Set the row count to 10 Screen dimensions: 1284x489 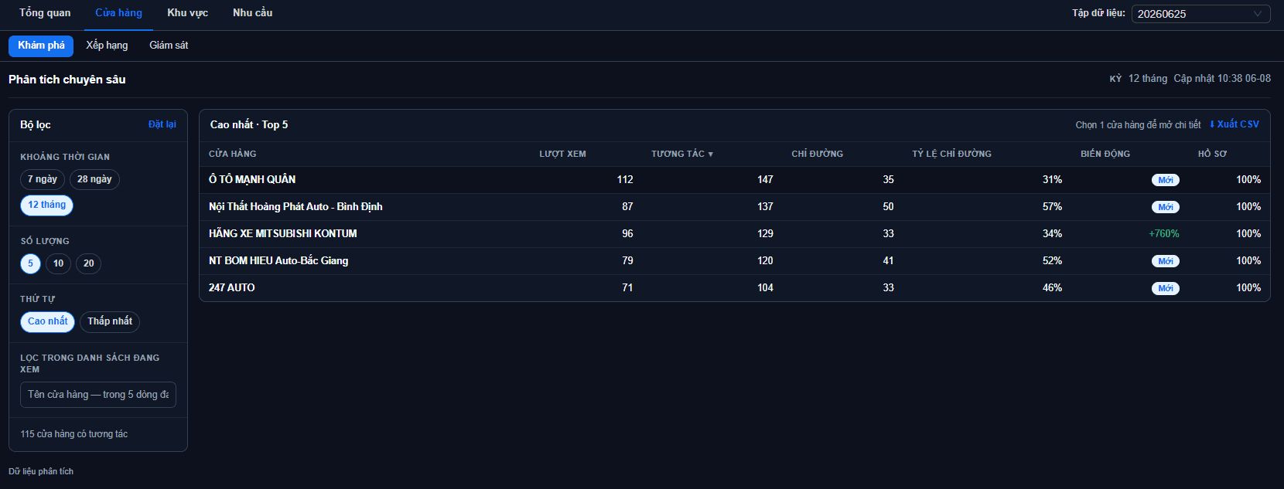tap(58, 263)
